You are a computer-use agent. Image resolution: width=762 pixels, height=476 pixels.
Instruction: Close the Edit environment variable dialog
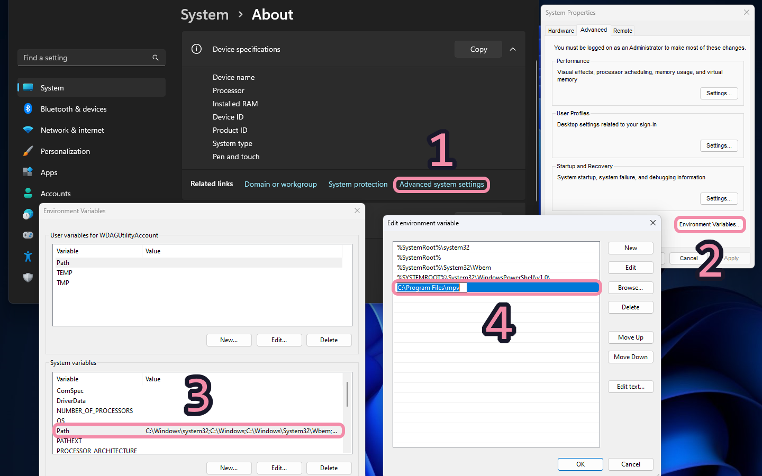tap(653, 223)
